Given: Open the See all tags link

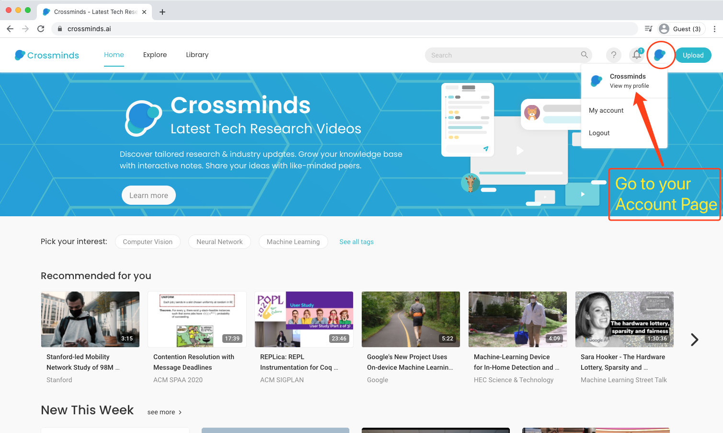Looking at the screenshot, I should [356, 242].
